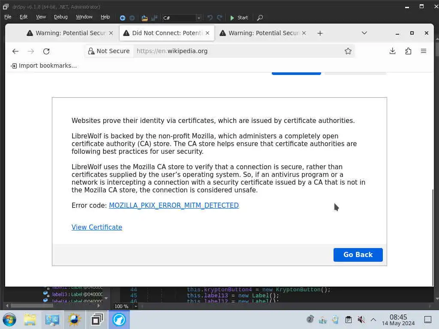Click dnSpy undo arrow icon
Viewport: 439px width, 329px height.
click(x=210, y=18)
